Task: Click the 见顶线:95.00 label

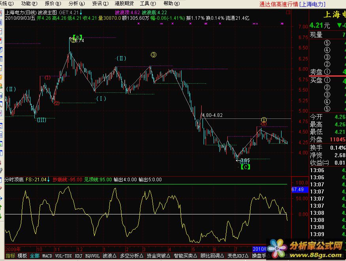Action: (98, 180)
